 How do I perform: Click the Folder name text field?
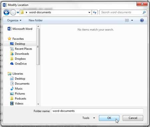pos(97,111)
